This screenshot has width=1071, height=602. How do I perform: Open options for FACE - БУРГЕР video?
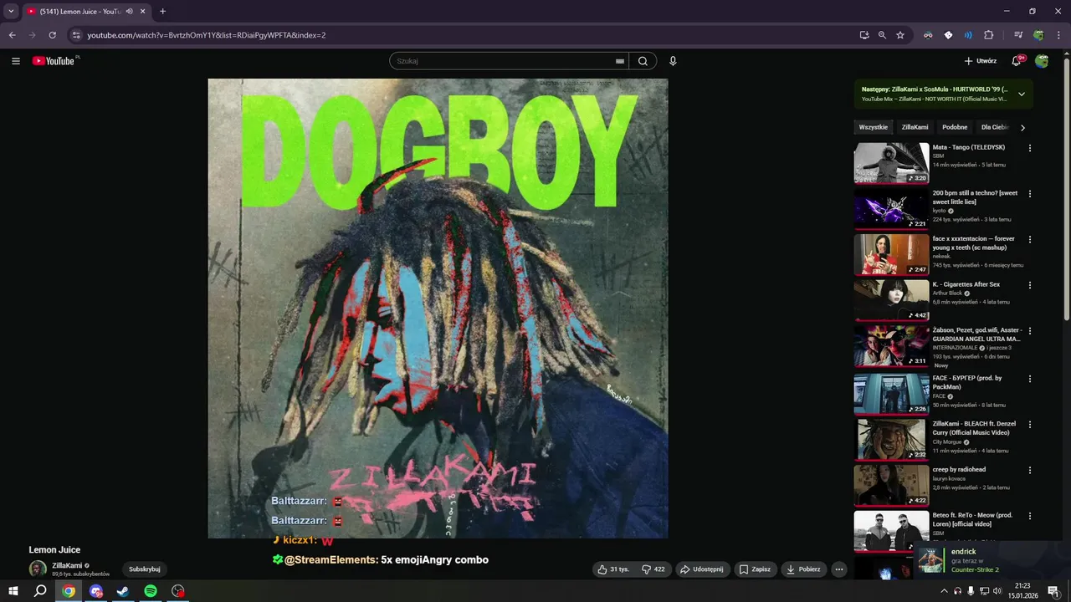1030,378
